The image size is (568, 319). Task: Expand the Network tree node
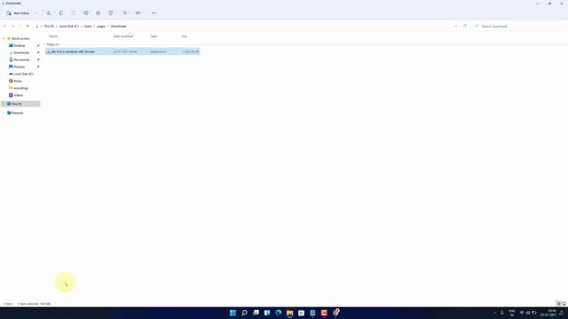coord(4,113)
